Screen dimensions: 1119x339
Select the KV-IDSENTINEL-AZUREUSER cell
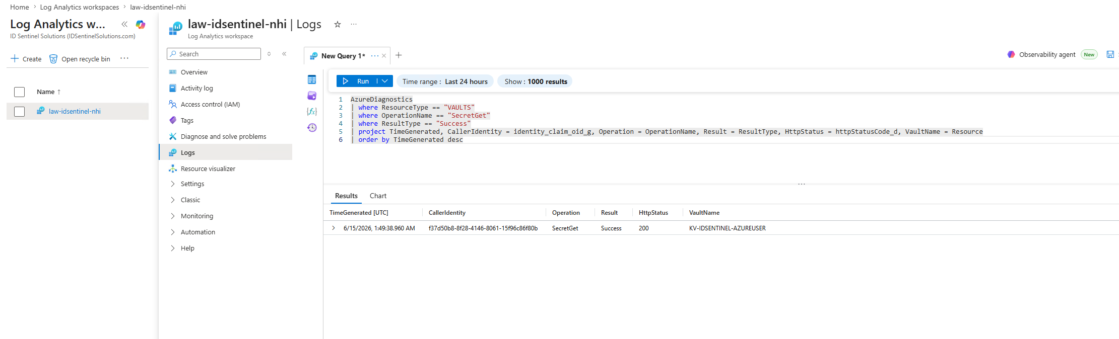coord(728,228)
